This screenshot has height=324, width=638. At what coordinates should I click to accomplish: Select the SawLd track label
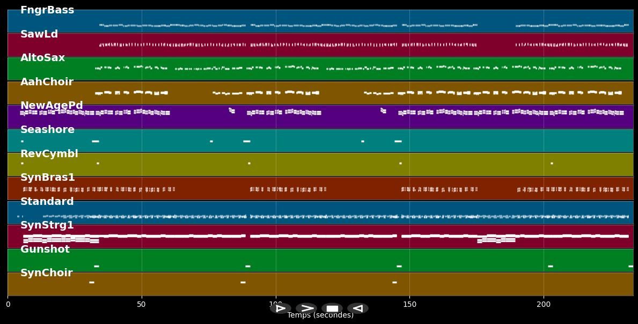click(x=39, y=34)
